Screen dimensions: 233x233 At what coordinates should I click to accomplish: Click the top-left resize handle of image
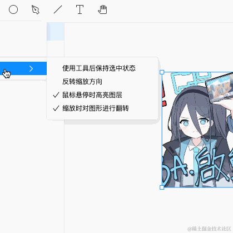click(162, 72)
